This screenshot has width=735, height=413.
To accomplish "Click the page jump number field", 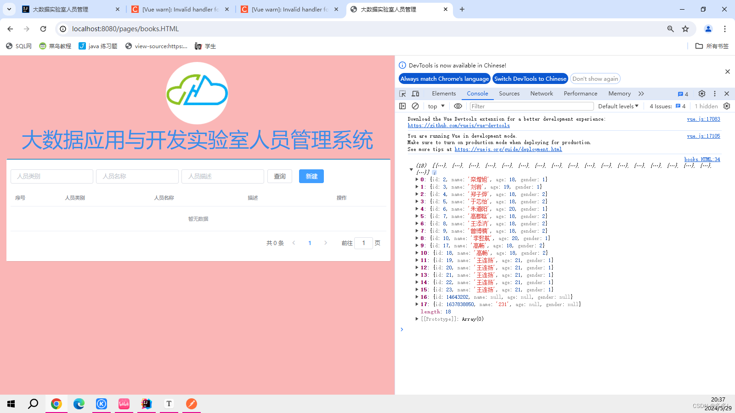I will 363,243.
